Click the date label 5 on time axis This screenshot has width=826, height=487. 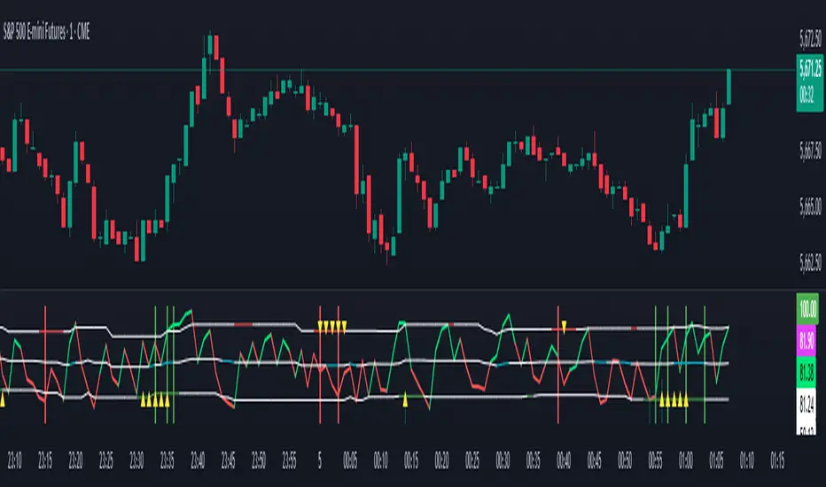[x=320, y=461]
